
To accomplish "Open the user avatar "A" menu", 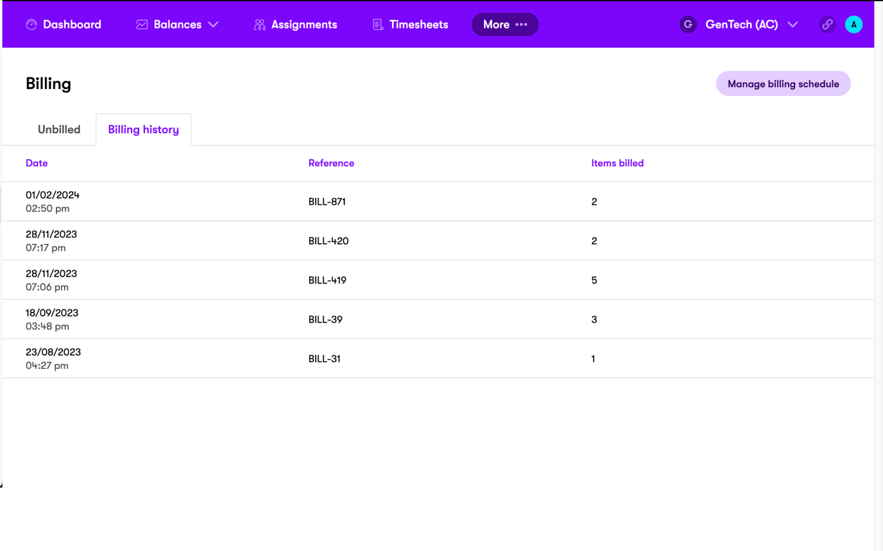I will 853,24.
